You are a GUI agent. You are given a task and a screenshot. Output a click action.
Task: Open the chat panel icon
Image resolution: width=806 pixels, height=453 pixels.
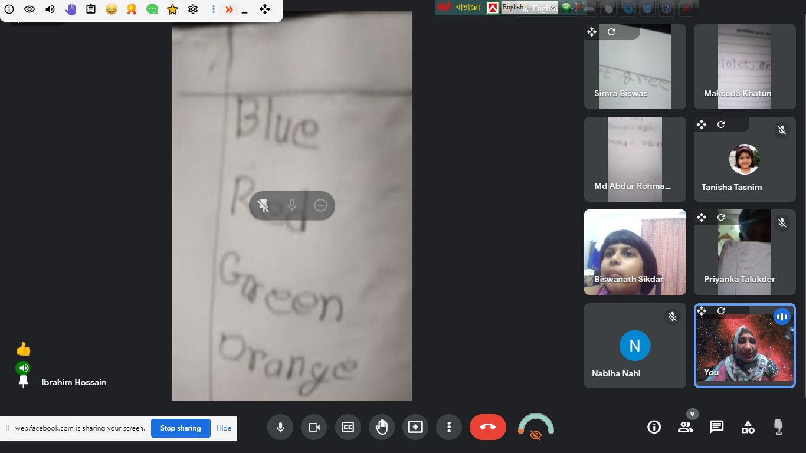(x=717, y=427)
